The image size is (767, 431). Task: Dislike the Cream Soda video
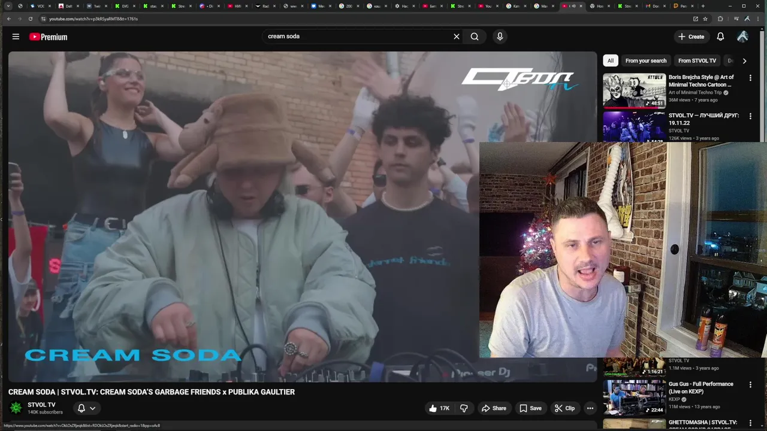coord(464,408)
